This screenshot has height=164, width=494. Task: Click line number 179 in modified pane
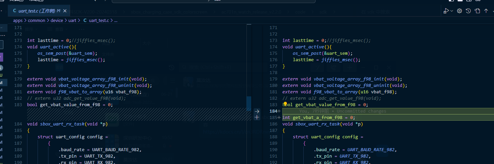point(273,79)
